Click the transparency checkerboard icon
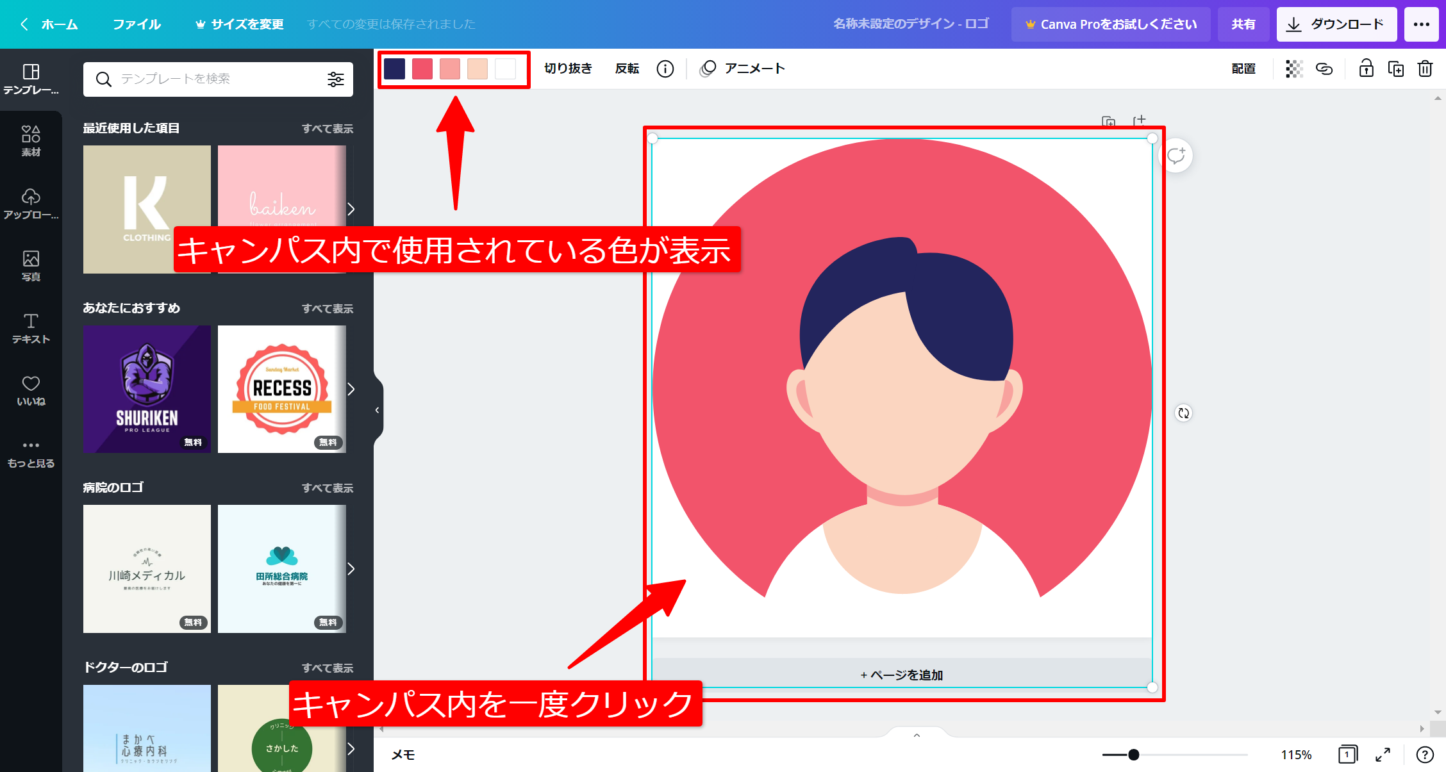 pos(1294,69)
